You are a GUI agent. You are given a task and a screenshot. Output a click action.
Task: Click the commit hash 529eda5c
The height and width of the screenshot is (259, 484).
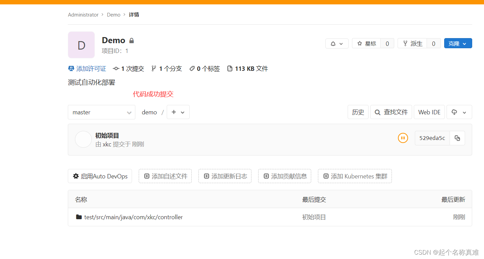[x=432, y=138]
